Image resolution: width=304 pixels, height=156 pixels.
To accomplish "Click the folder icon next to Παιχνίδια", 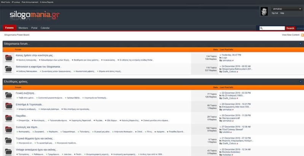I will (8, 118).
